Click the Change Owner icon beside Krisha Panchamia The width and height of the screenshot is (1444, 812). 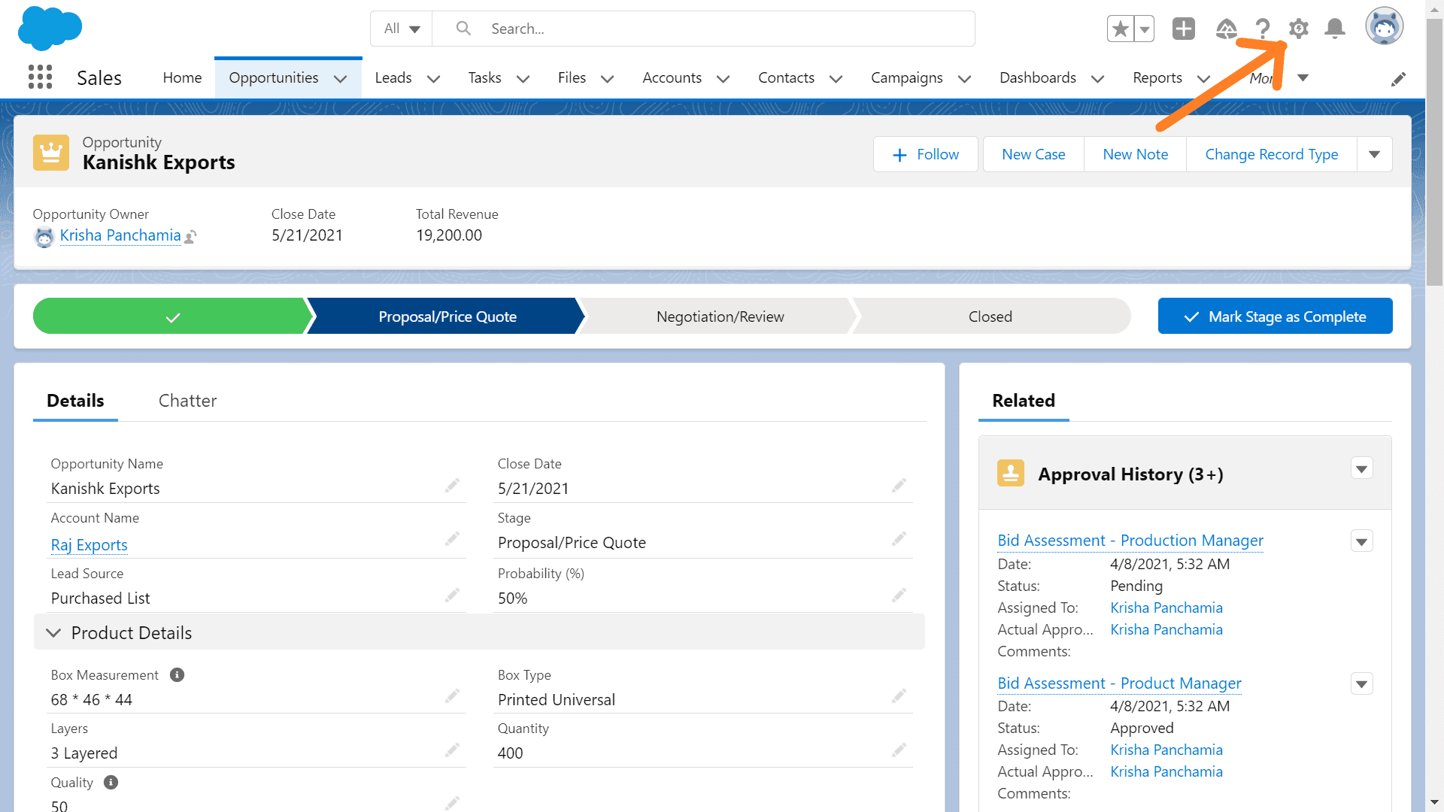point(191,237)
